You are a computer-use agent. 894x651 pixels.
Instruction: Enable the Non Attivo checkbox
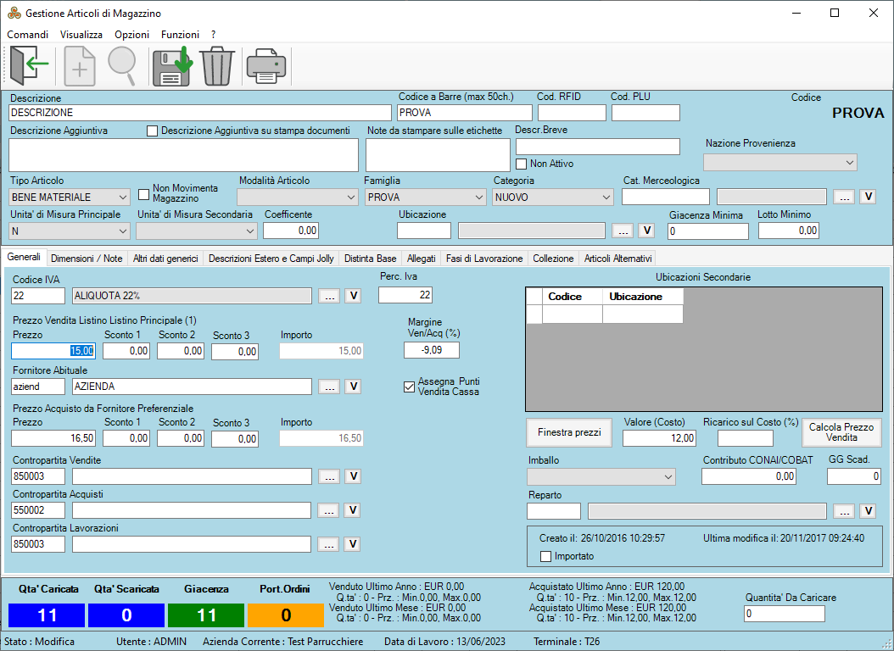522,164
